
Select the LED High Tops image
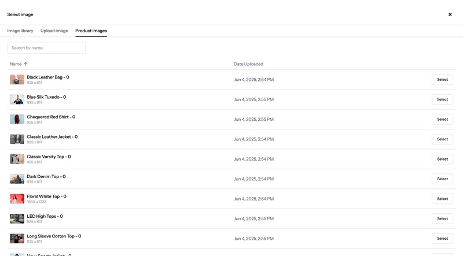pyautogui.click(x=442, y=219)
